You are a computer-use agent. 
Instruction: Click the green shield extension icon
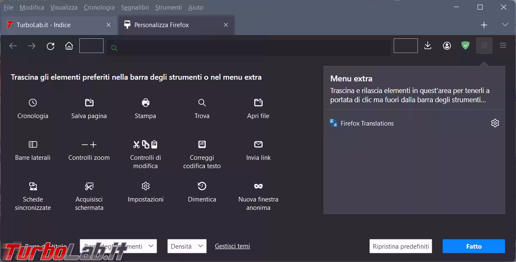[x=465, y=46]
